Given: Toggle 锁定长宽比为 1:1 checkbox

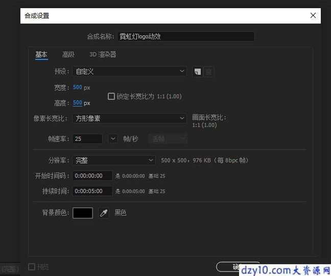Looking at the screenshot, I should 111,96.
